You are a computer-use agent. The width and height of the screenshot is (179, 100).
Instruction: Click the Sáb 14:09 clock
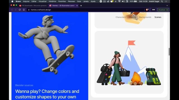143,1
